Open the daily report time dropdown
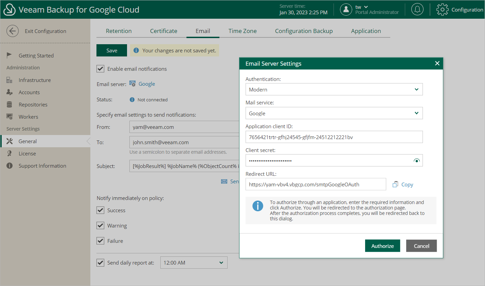Viewport: 485px width, 286px height. (x=194, y=263)
